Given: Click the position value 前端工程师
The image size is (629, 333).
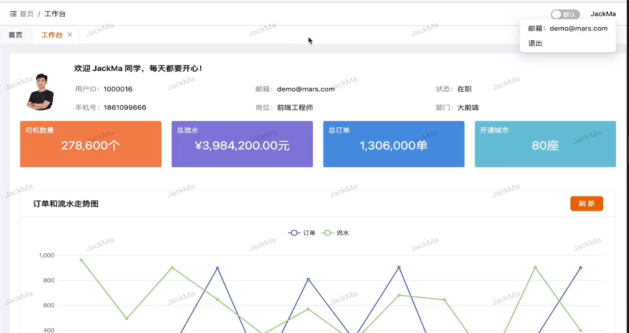Looking at the screenshot, I should pyautogui.click(x=295, y=108).
